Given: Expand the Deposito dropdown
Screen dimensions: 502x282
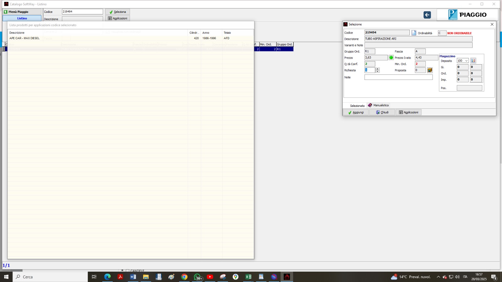Looking at the screenshot, I should coord(466,61).
